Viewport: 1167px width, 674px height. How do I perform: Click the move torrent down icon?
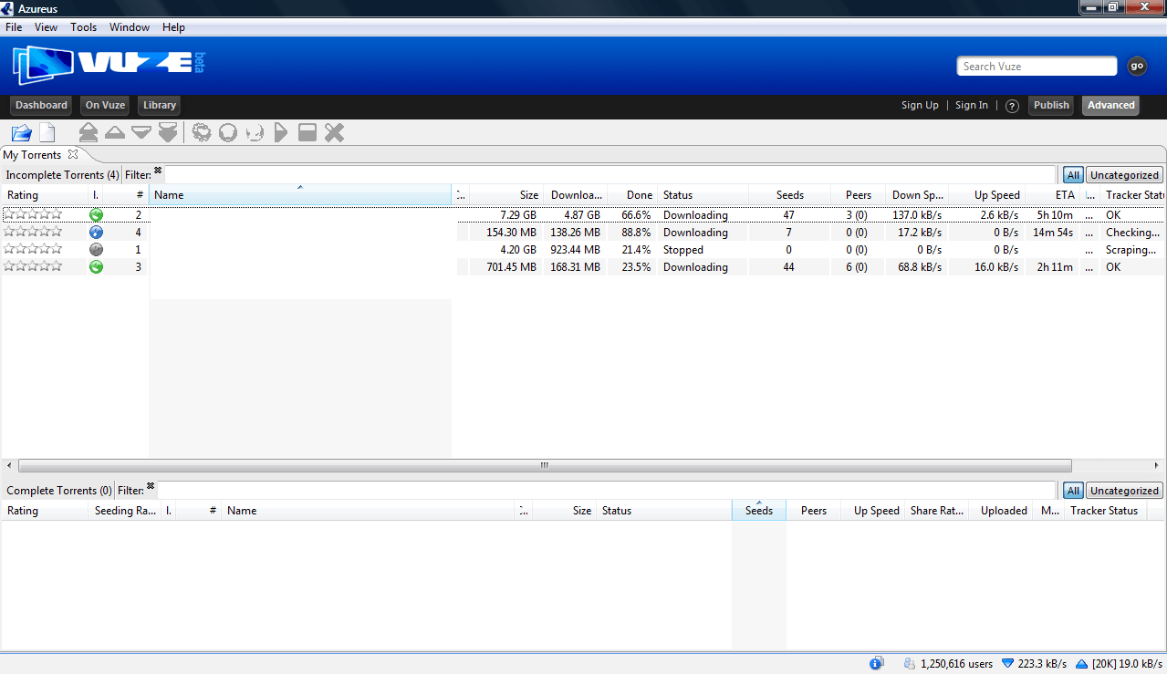pos(141,132)
